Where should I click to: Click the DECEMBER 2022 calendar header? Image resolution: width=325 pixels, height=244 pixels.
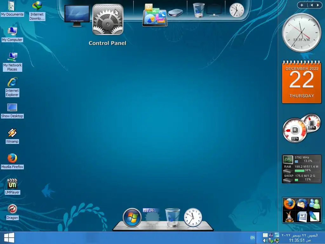[302, 69]
